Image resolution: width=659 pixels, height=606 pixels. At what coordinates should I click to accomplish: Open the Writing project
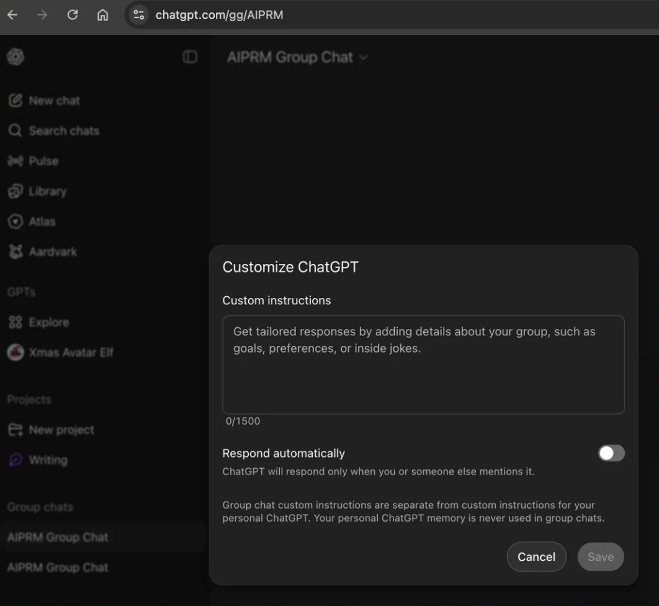[47, 459]
